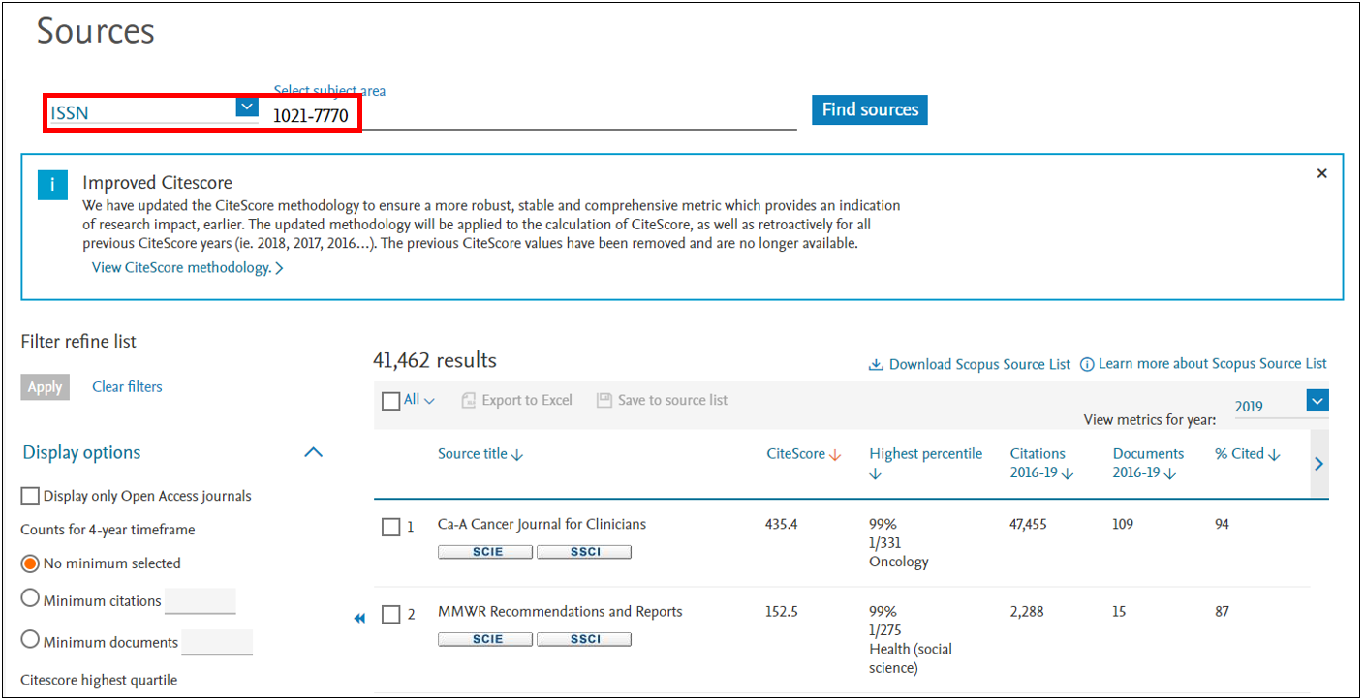
Task: Expand the All selection dropdown arrow
Action: coord(430,400)
